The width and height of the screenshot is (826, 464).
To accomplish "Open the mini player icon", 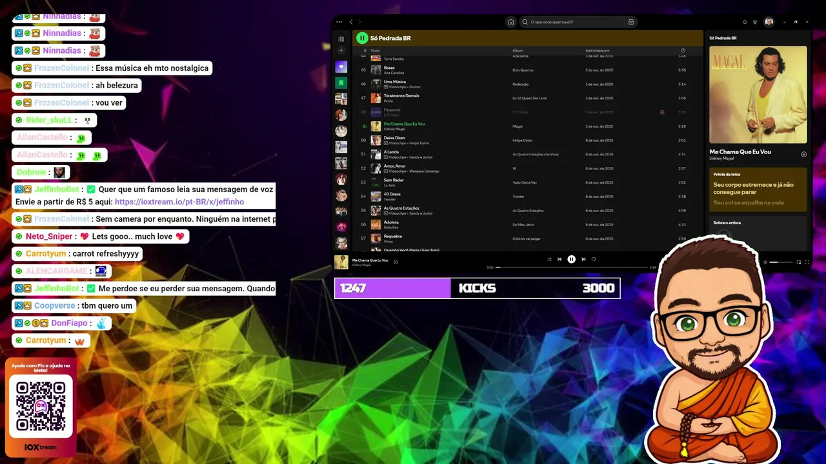I will tap(799, 262).
